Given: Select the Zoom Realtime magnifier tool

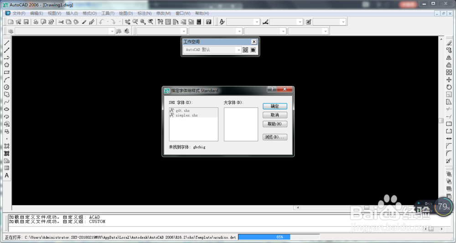Looking at the screenshot, I should pos(135,22).
